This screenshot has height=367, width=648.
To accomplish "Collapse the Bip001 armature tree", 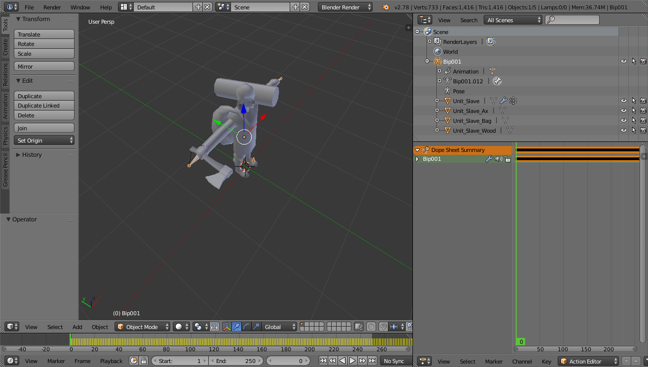I will [x=427, y=61].
